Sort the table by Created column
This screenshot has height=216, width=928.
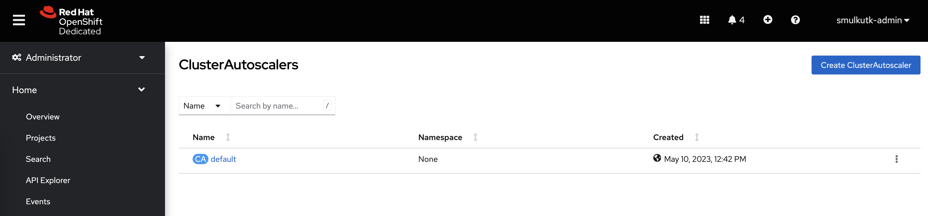point(668,138)
